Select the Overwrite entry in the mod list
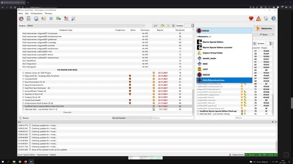Image resolution: width=293 pixels, height=164 pixels. tap(67, 113)
